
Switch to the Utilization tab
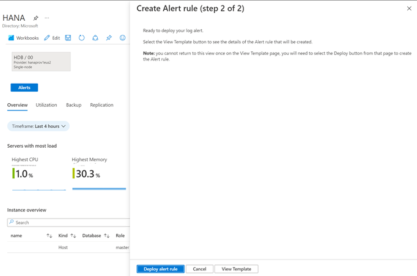46,105
